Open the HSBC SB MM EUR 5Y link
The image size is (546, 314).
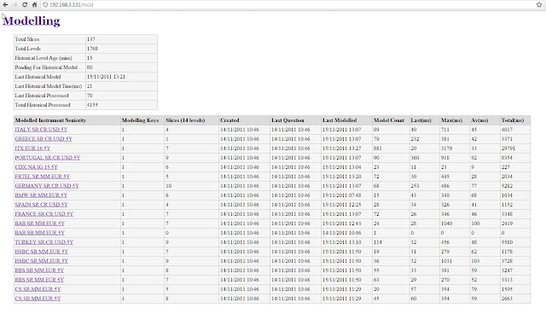pyautogui.click(x=42, y=252)
